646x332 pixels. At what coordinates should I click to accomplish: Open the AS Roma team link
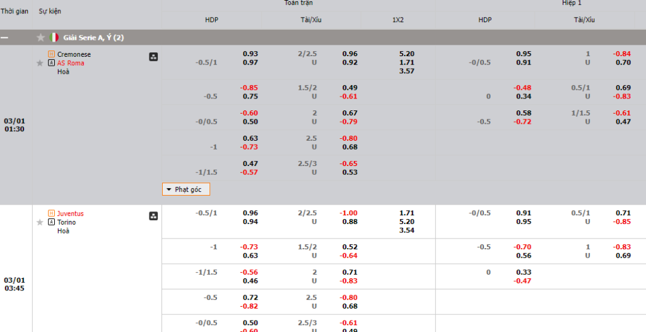pos(71,63)
